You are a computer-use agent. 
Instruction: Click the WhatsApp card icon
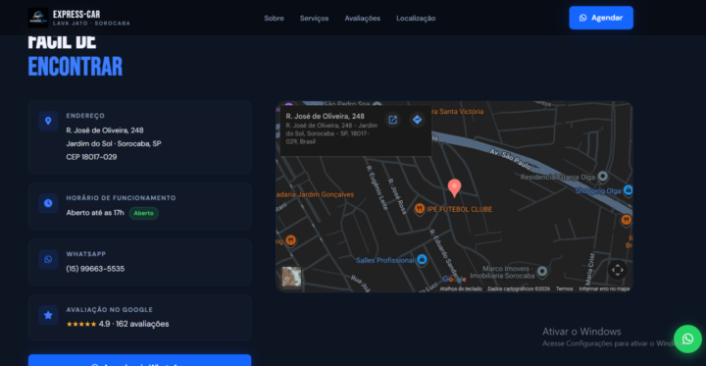[48, 259]
